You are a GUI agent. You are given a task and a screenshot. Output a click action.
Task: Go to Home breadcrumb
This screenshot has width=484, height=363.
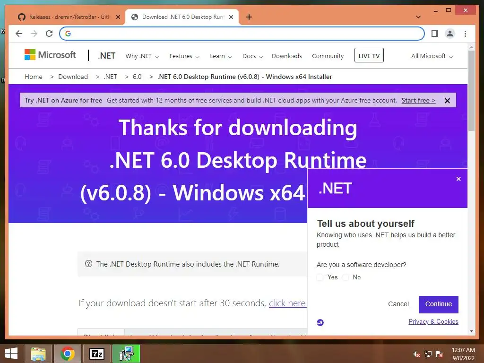coord(34,77)
